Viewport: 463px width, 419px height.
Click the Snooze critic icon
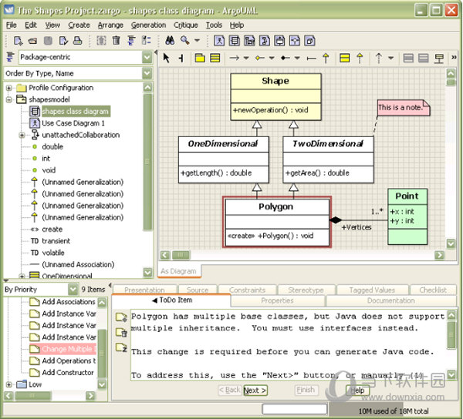click(121, 347)
